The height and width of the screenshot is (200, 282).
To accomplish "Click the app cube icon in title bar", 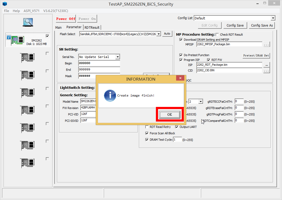I will (5, 4).
